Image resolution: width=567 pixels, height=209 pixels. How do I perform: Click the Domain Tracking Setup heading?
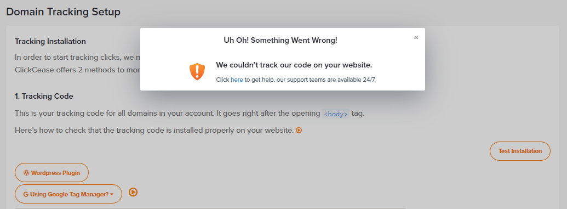pyautogui.click(x=64, y=12)
